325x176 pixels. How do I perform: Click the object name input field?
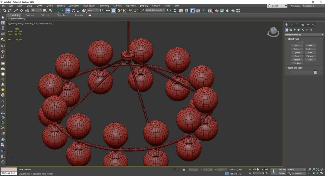pos(302,72)
